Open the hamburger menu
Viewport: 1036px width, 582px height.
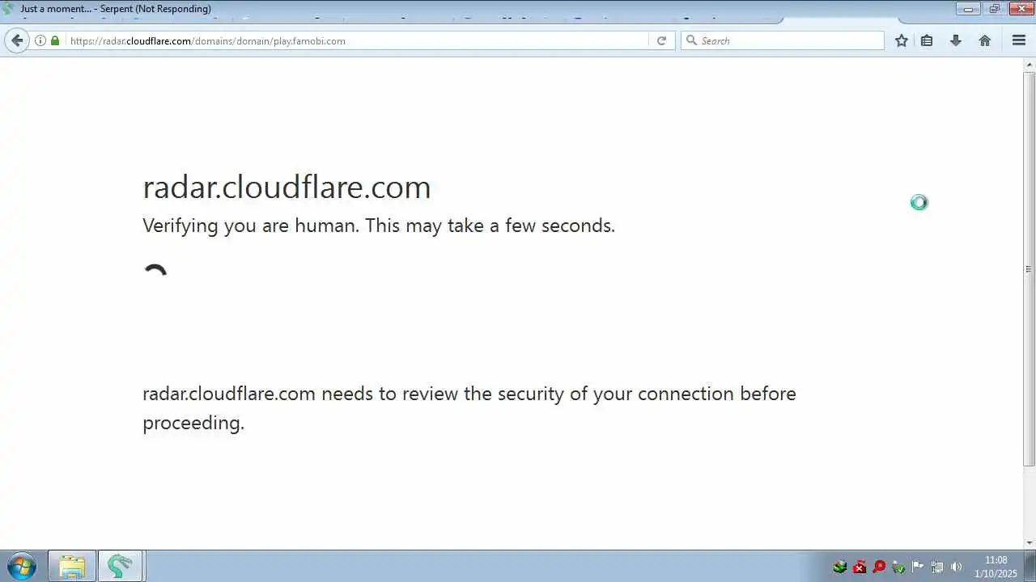click(1019, 40)
